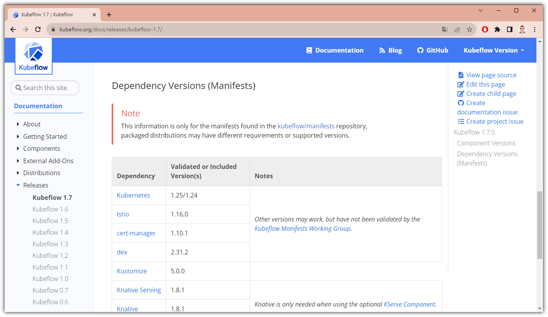Open the KServe Component link
The width and height of the screenshot is (548, 317).
point(409,304)
